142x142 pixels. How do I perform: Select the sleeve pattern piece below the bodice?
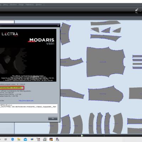click(106, 94)
